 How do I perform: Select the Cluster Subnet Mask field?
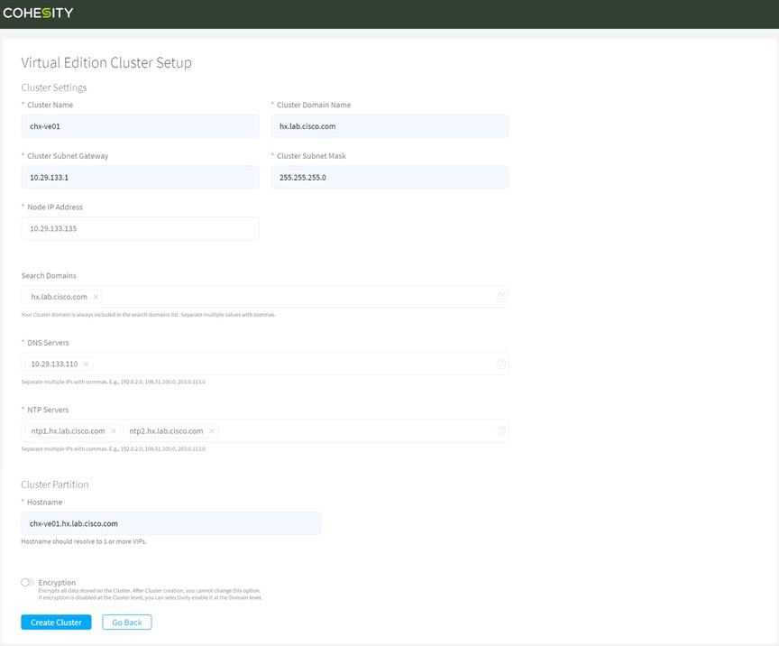tap(389, 177)
